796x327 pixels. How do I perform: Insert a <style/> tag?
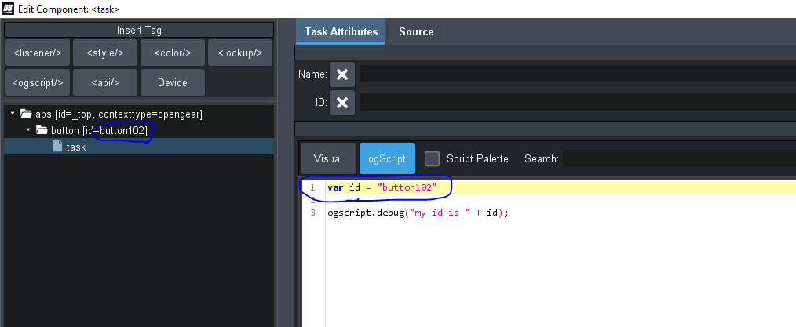pos(104,53)
